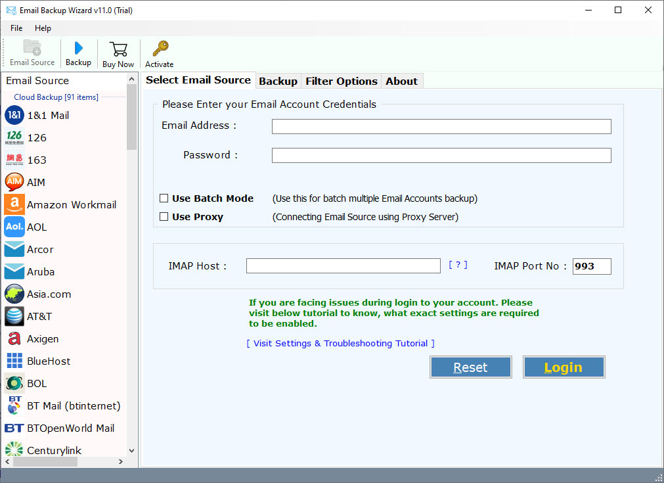Screen dimensions: 664x483
Task: Click the source list scroll up arrow
Action: click(132, 80)
